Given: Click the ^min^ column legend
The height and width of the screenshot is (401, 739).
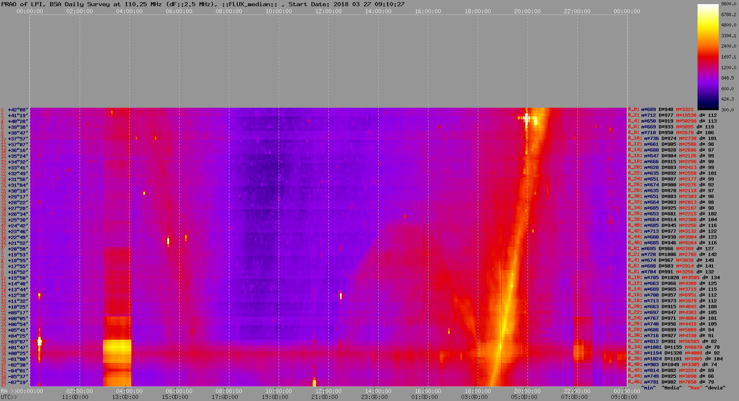Looking at the screenshot, I should coord(649,388).
